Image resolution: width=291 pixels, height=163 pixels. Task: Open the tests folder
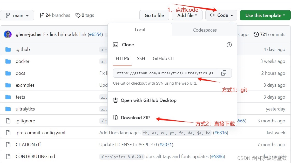pyautogui.click(x=20, y=97)
